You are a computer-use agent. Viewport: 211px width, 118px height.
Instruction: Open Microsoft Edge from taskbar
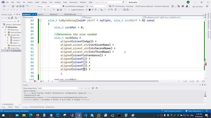pyautogui.click(x=31, y=115)
